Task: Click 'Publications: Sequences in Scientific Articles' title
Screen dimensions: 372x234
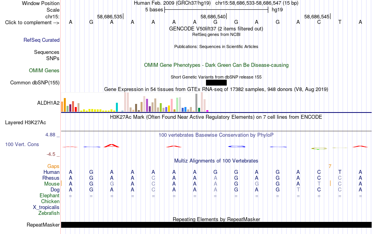Action: tap(216, 46)
